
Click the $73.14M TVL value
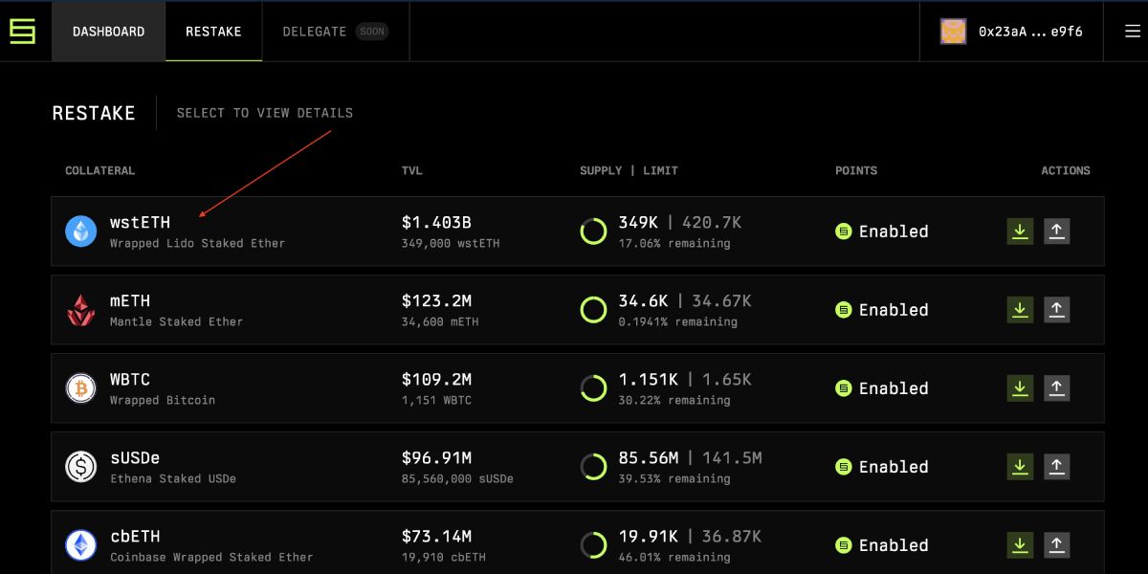pyautogui.click(x=436, y=536)
